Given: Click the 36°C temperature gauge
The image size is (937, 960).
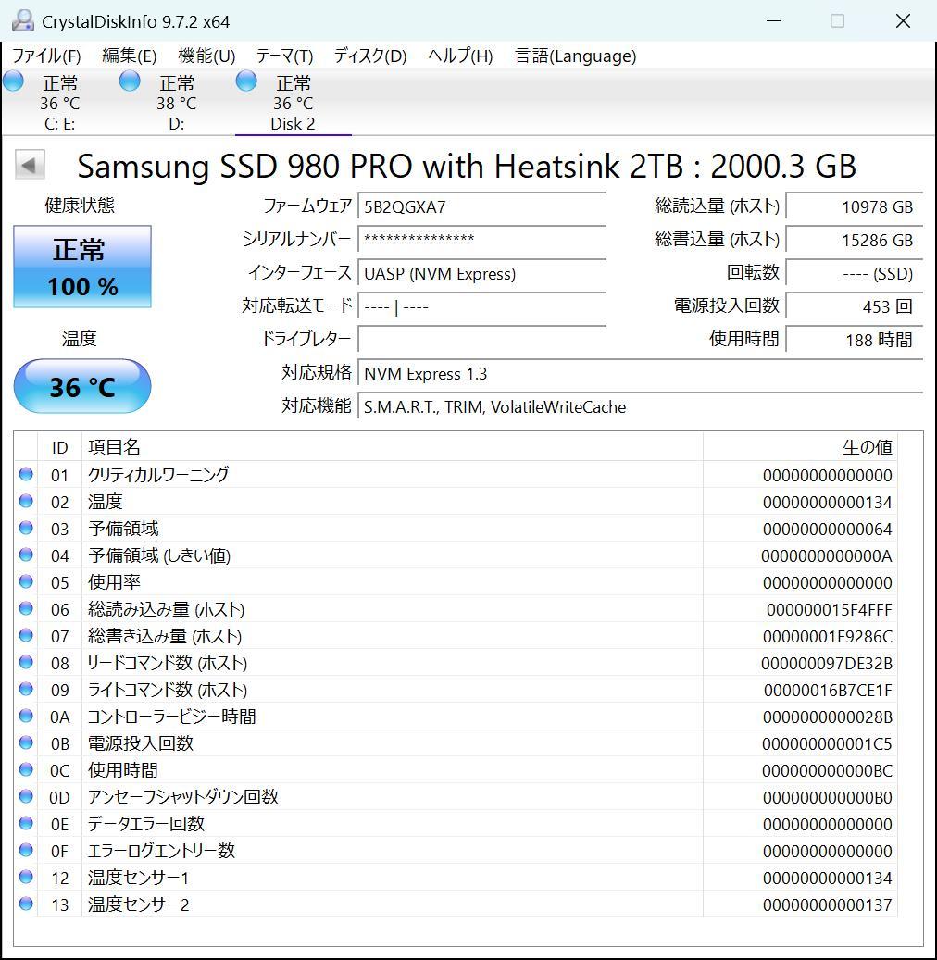Looking at the screenshot, I should tap(81, 386).
